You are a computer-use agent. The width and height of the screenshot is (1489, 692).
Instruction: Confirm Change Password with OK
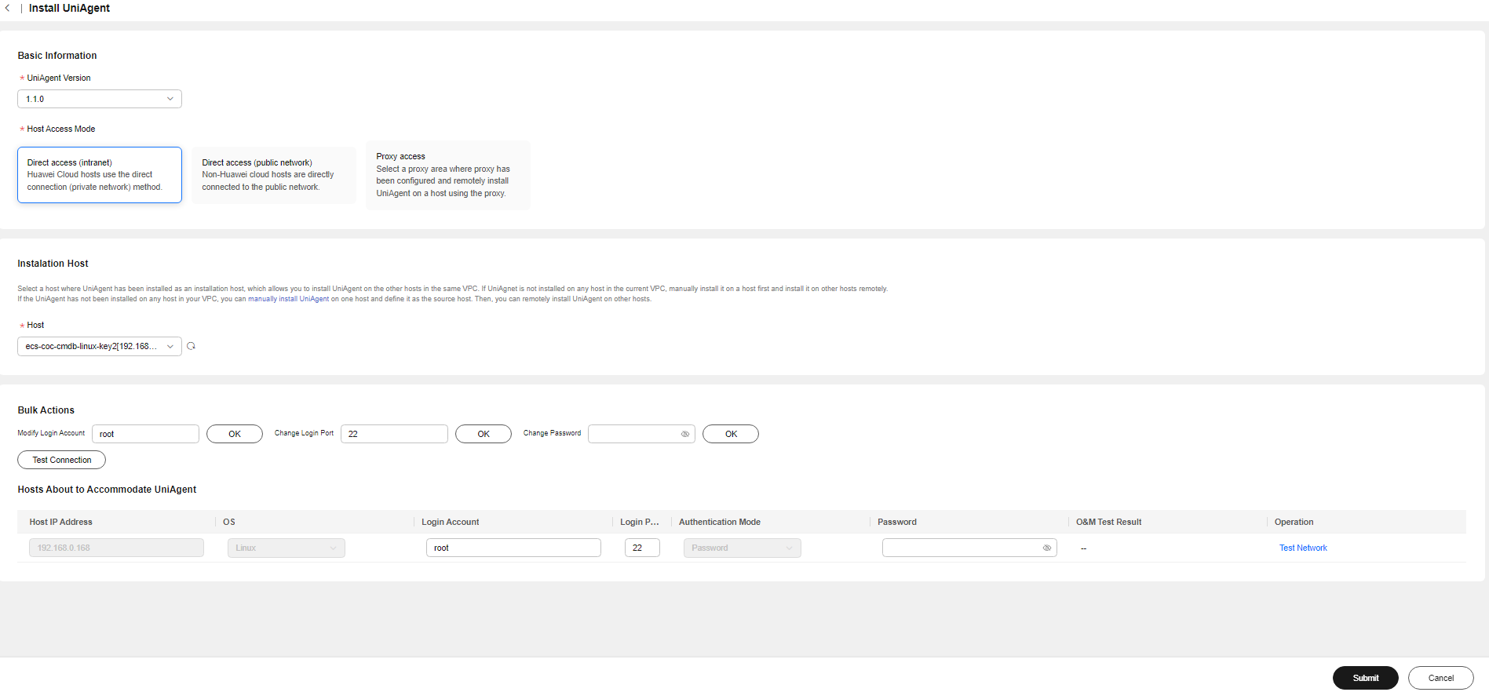point(731,434)
